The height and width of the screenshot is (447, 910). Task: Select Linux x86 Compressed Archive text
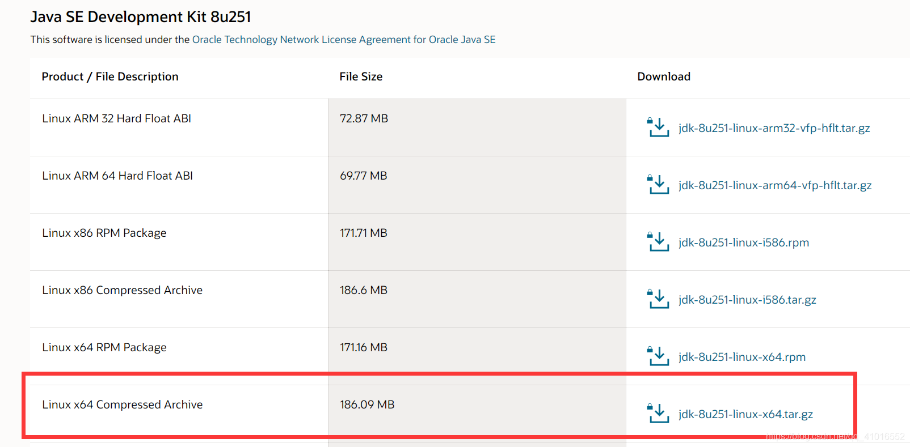[x=122, y=290]
